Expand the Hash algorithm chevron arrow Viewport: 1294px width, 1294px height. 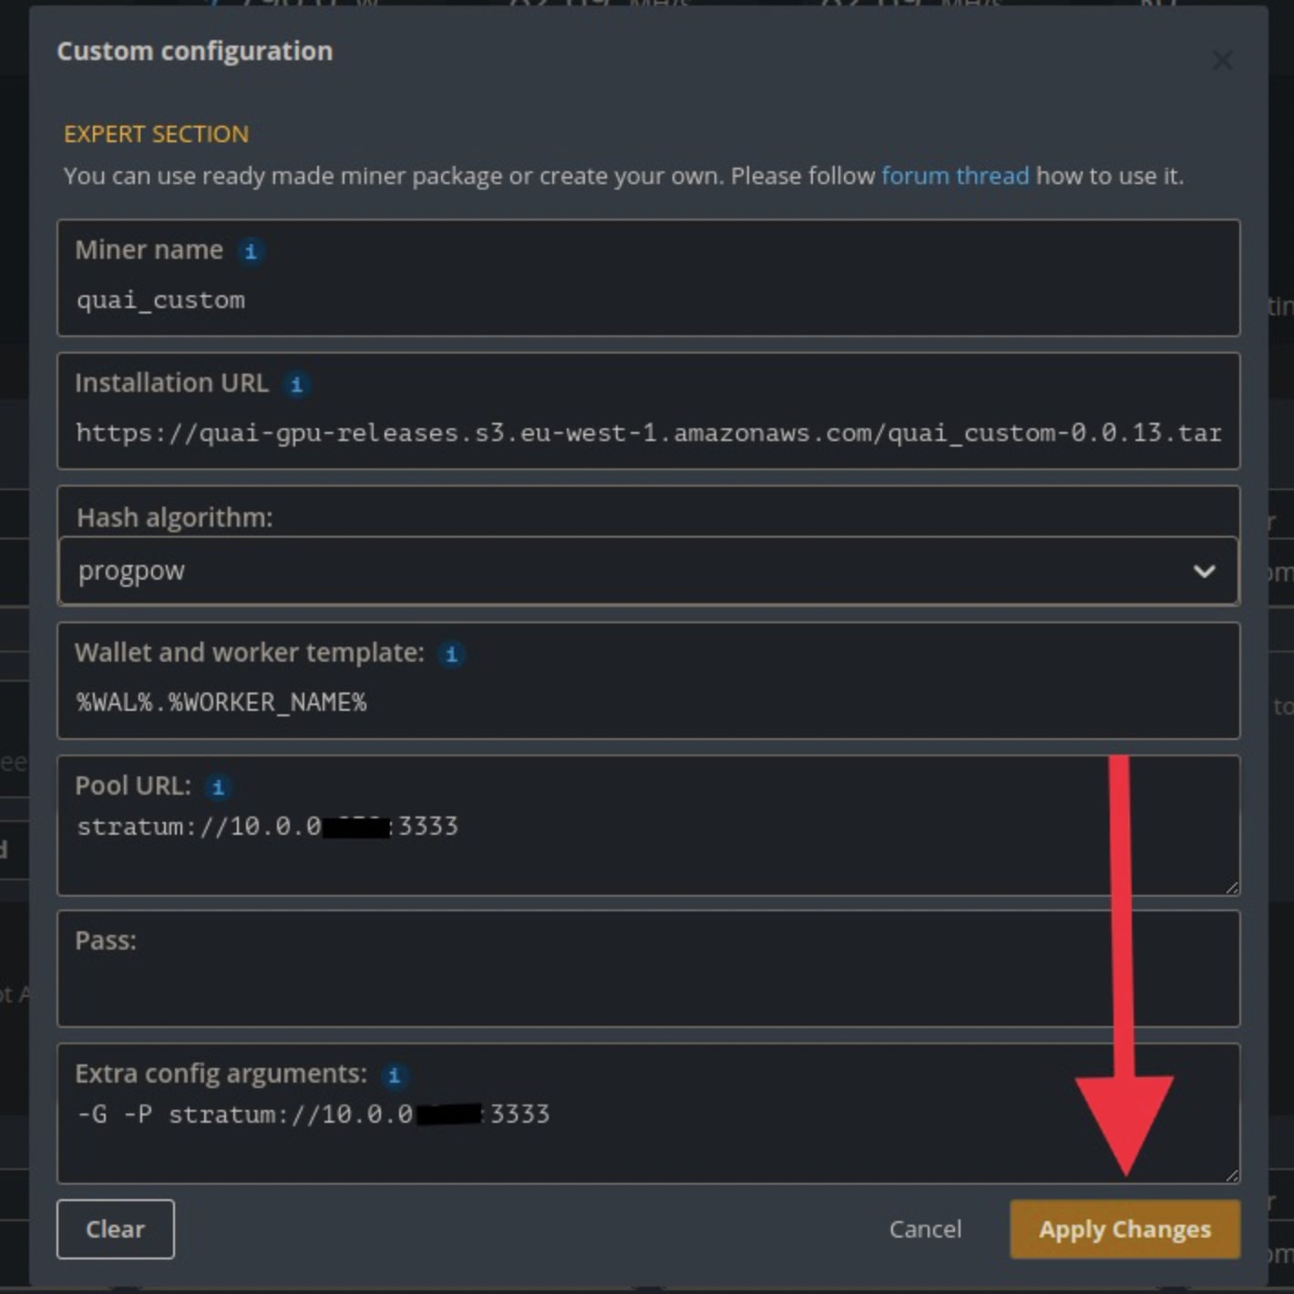[1204, 571]
